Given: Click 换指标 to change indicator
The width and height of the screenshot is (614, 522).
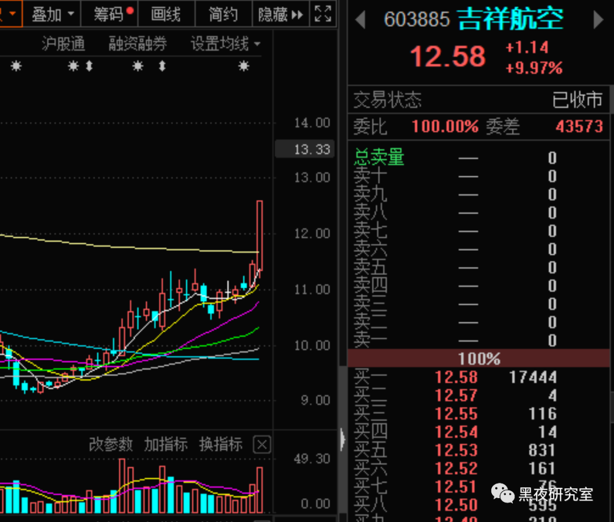Looking at the screenshot, I should [x=221, y=445].
